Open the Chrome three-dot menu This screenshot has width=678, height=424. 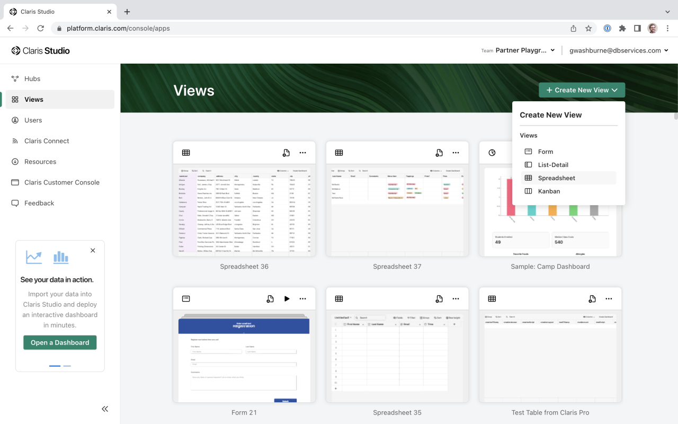pos(667,29)
